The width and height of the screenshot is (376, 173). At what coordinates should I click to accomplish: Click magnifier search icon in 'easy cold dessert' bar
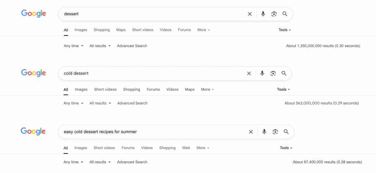[x=286, y=132]
